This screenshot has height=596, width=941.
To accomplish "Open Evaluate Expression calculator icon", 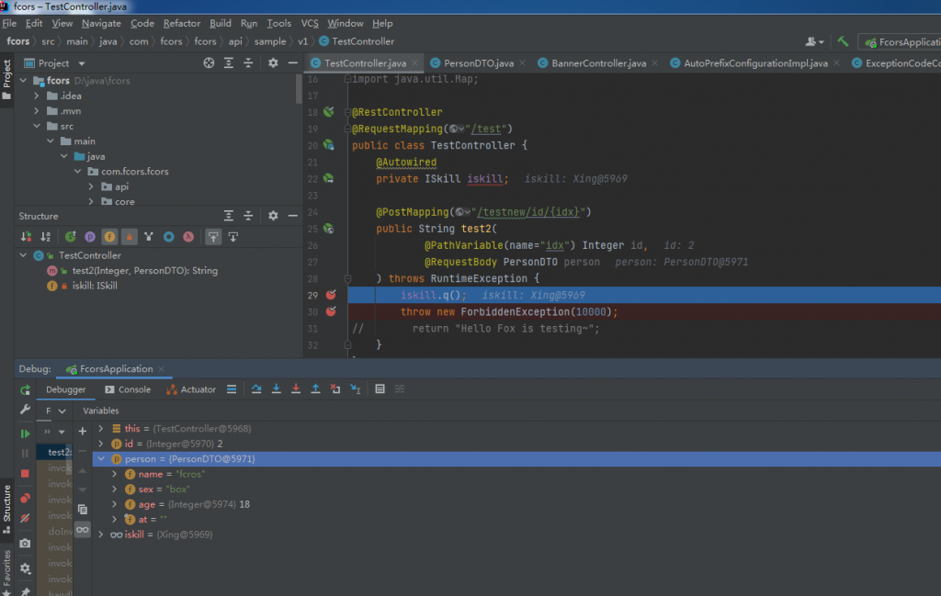I will (380, 389).
